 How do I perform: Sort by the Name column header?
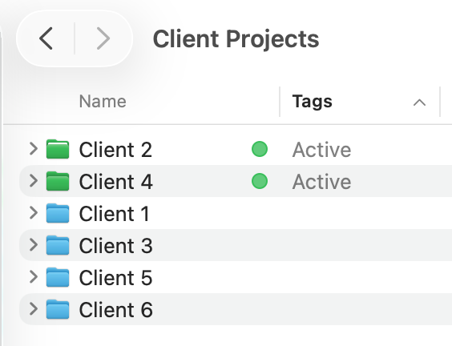(x=103, y=102)
